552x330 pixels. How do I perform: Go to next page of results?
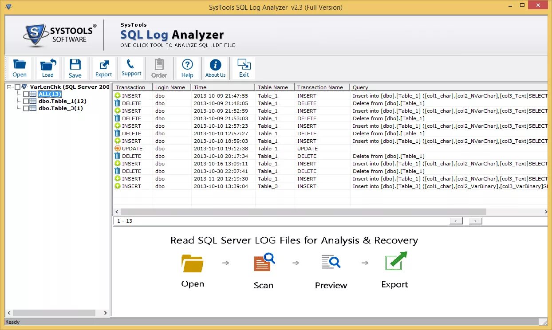475,221
